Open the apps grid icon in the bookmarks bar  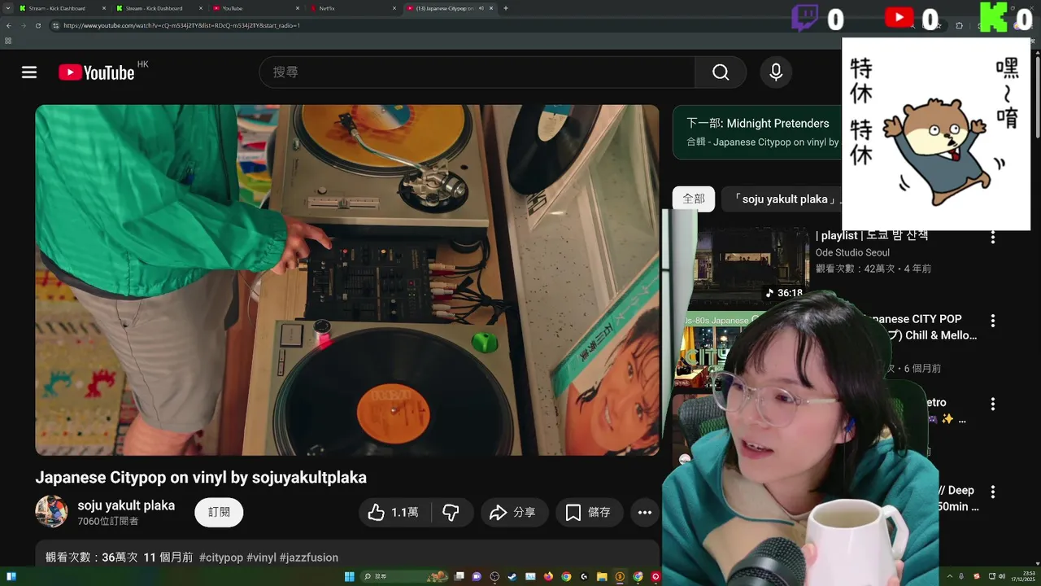coord(8,41)
